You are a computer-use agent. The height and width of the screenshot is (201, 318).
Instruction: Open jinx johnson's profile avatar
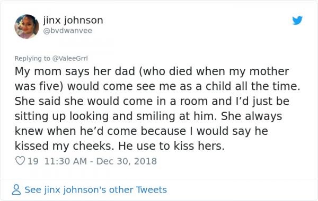(27, 26)
